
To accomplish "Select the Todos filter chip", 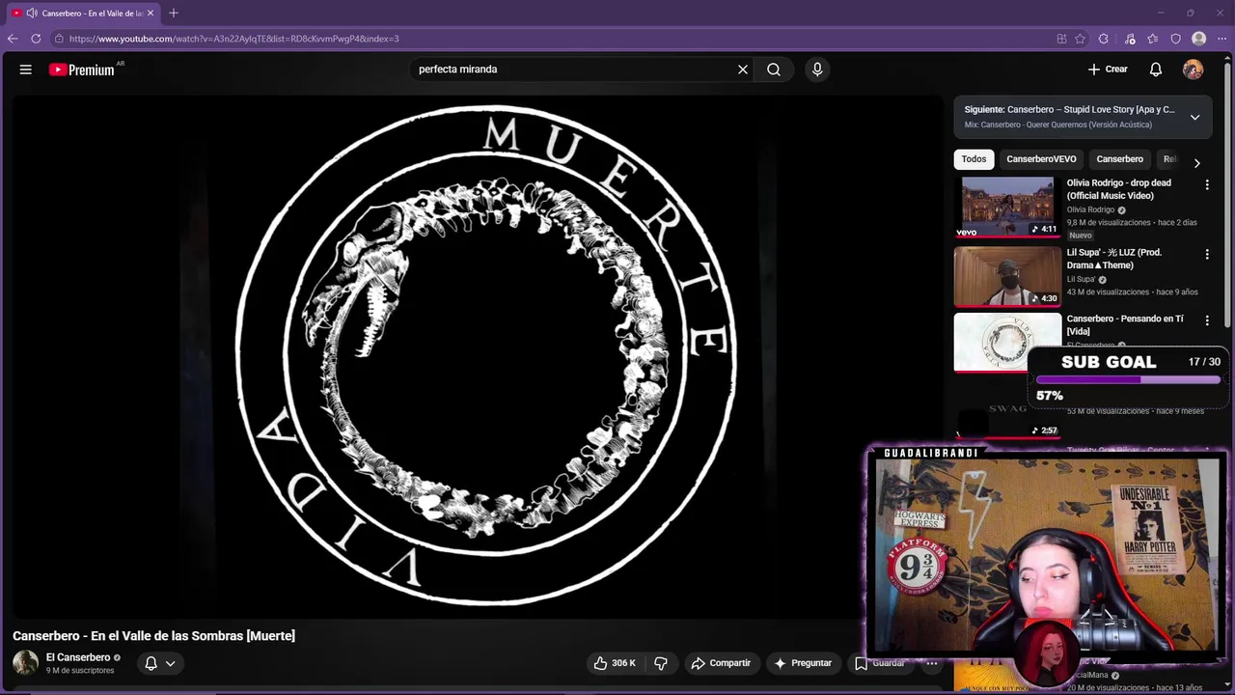I will (x=974, y=159).
